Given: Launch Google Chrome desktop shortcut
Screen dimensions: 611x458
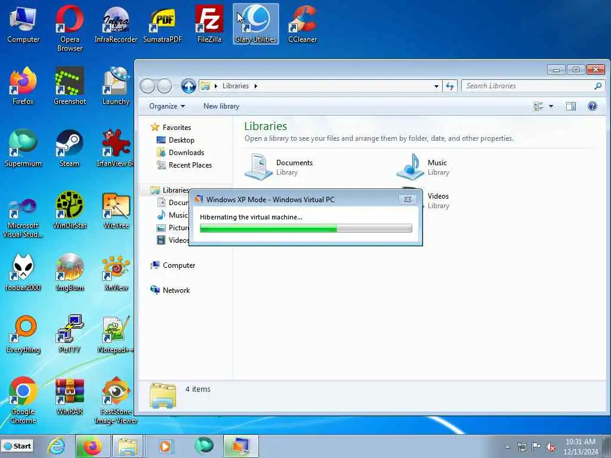Looking at the screenshot, I should coord(23,400).
